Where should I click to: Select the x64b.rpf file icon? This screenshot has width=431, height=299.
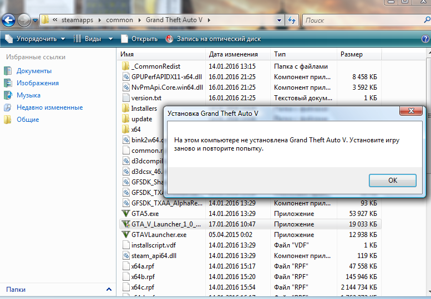[126, 276]
